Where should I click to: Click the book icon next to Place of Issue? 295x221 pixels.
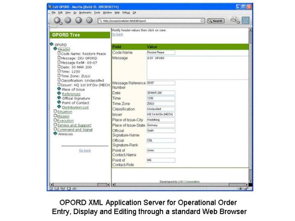(59, 89)
